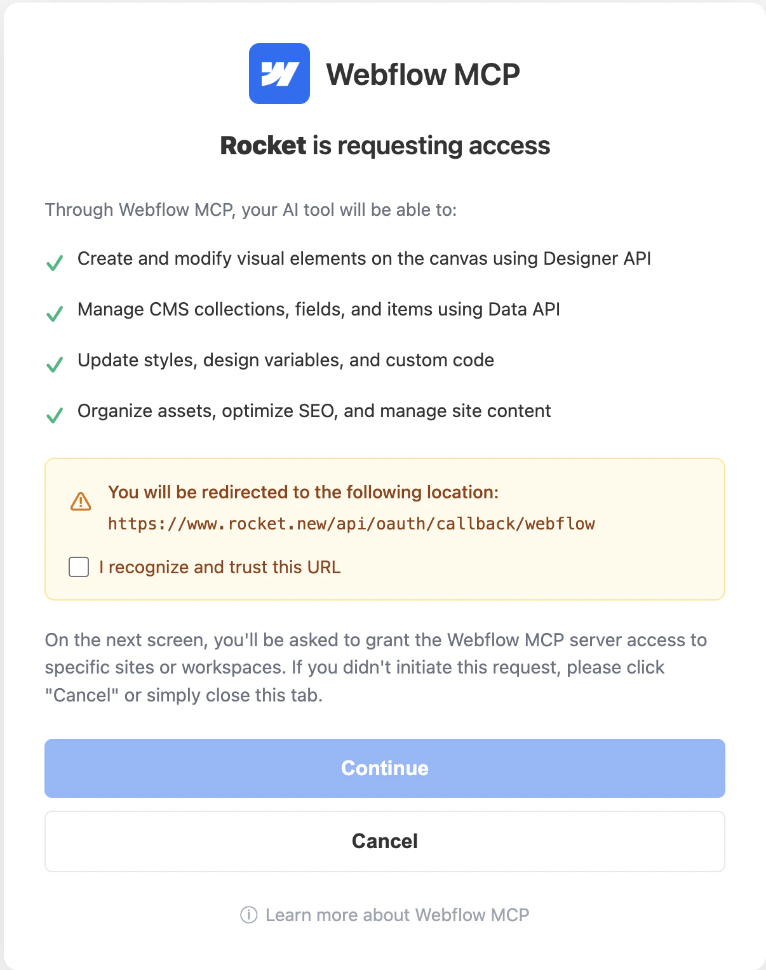Image resolution: width=766 pixels, height=970 pixels.
Task: Check the trust confirmation box in the warning panel
Action: point(78,567)
